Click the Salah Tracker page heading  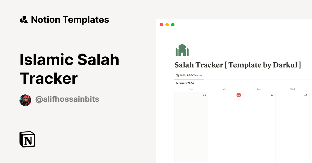pyautogui.click(x=238, y=65)
